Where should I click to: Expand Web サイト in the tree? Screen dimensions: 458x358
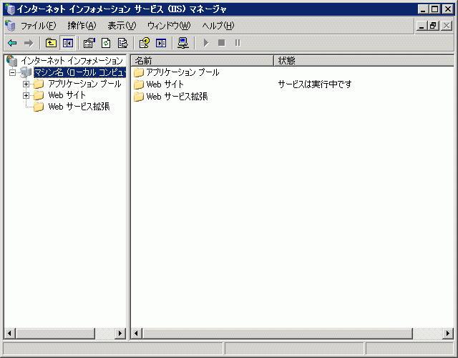(x=26, y=95)
